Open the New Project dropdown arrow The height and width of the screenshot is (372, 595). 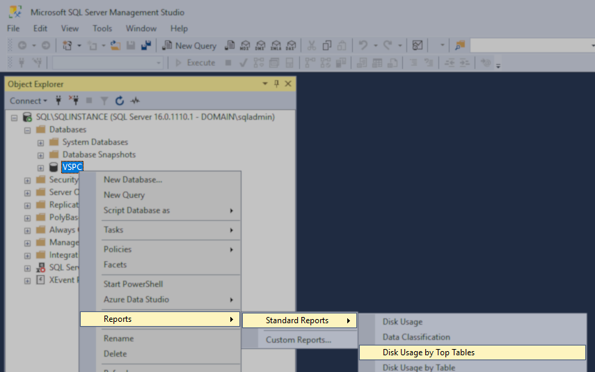pyautogui.click(x=79, y=46)
